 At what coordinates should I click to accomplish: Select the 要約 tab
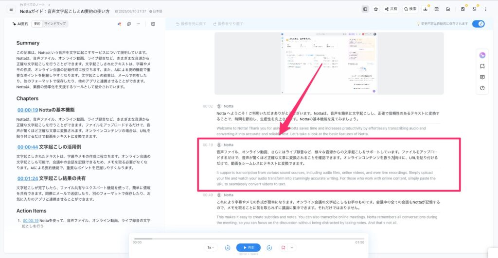(37, 24)
